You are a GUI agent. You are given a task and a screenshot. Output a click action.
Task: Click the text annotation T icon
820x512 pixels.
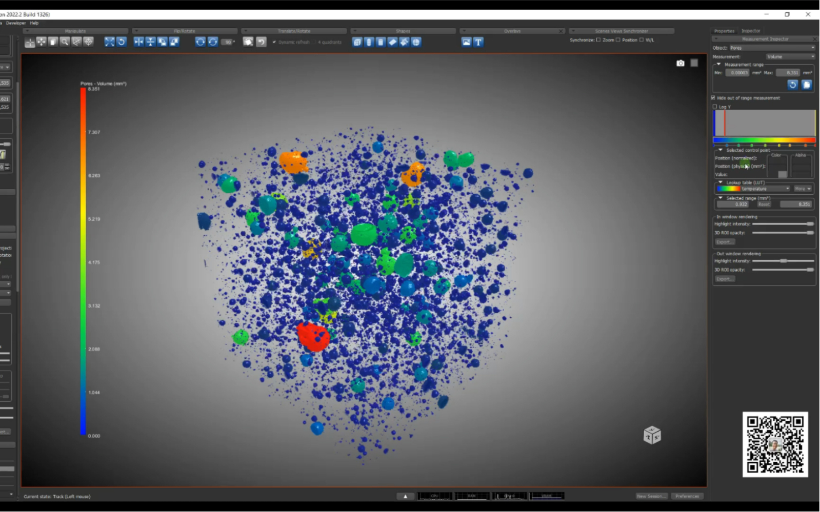pos(478,42)
